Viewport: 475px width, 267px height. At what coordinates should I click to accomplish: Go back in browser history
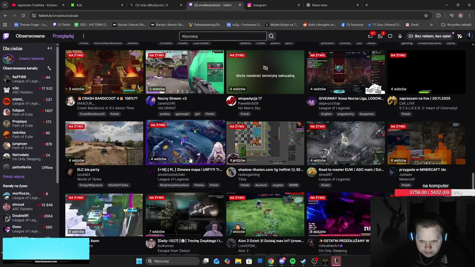pos(5,16)
